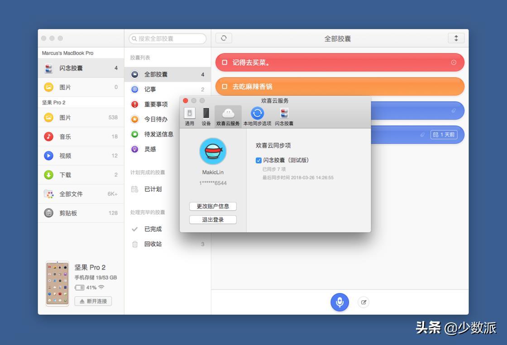Check off the 记得去买菜 capsule checkbox
This screenshot has height=345, width=507.
coord(225,63)
